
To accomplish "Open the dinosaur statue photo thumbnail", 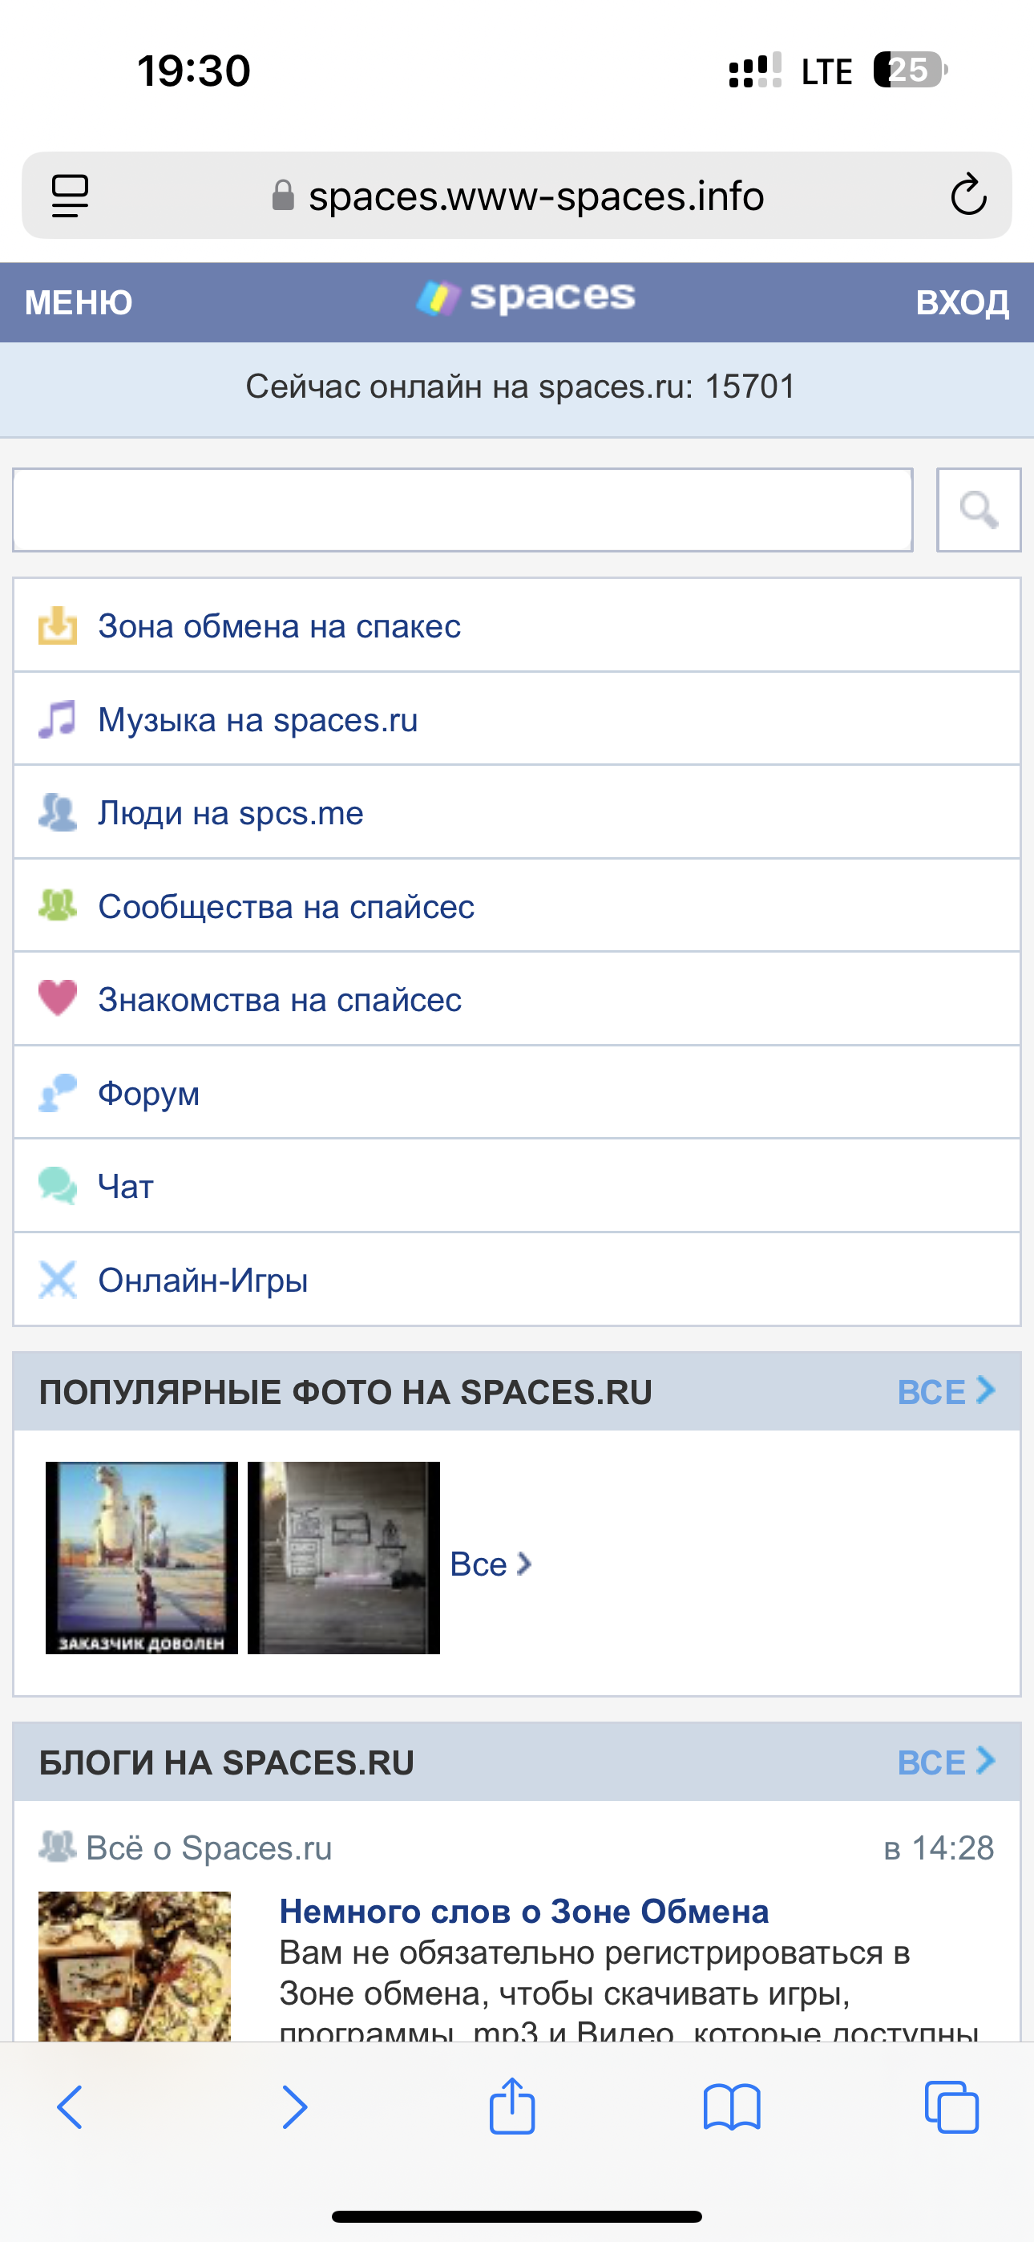I will click(142, 1557).
